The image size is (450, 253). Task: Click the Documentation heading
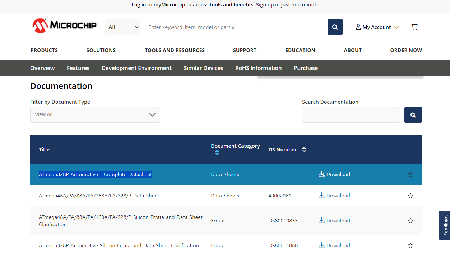pos(61,86)
